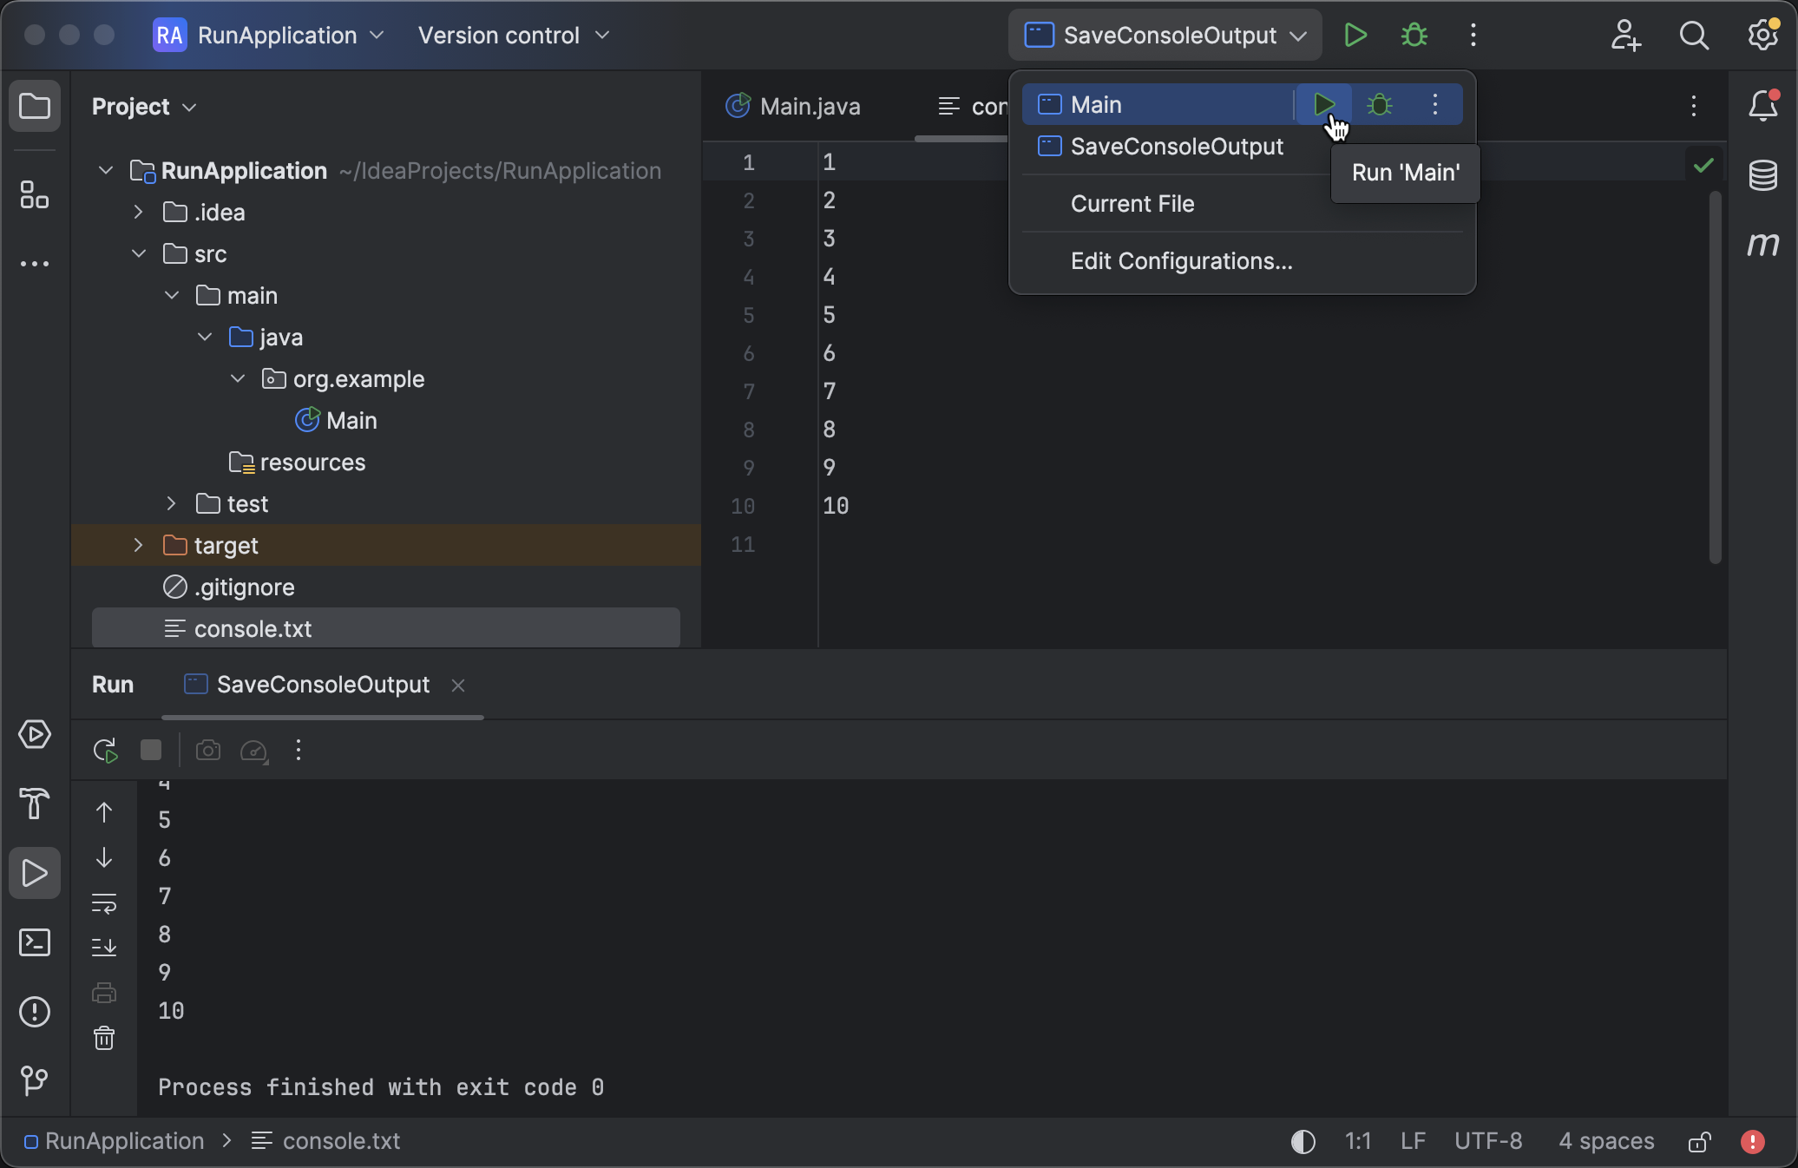This screenshot has width=1798, height=1168.
Task: Open the Git version control tool window
Action: (x=35, y=1080)
